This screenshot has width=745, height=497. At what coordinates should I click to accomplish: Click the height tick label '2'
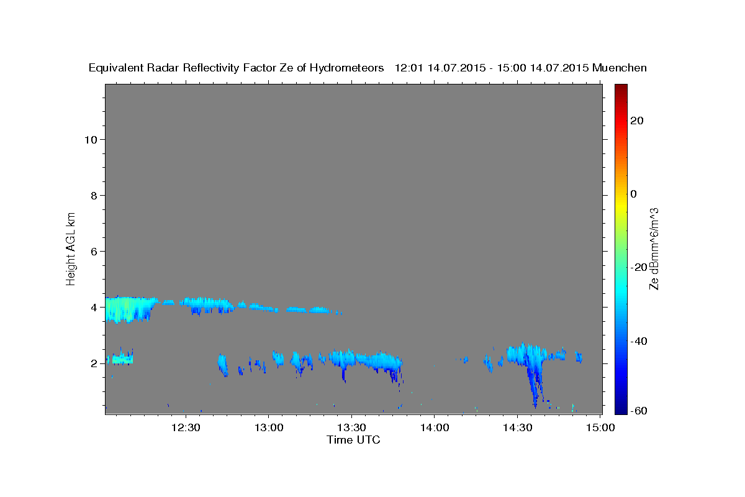tap(94, 363)
